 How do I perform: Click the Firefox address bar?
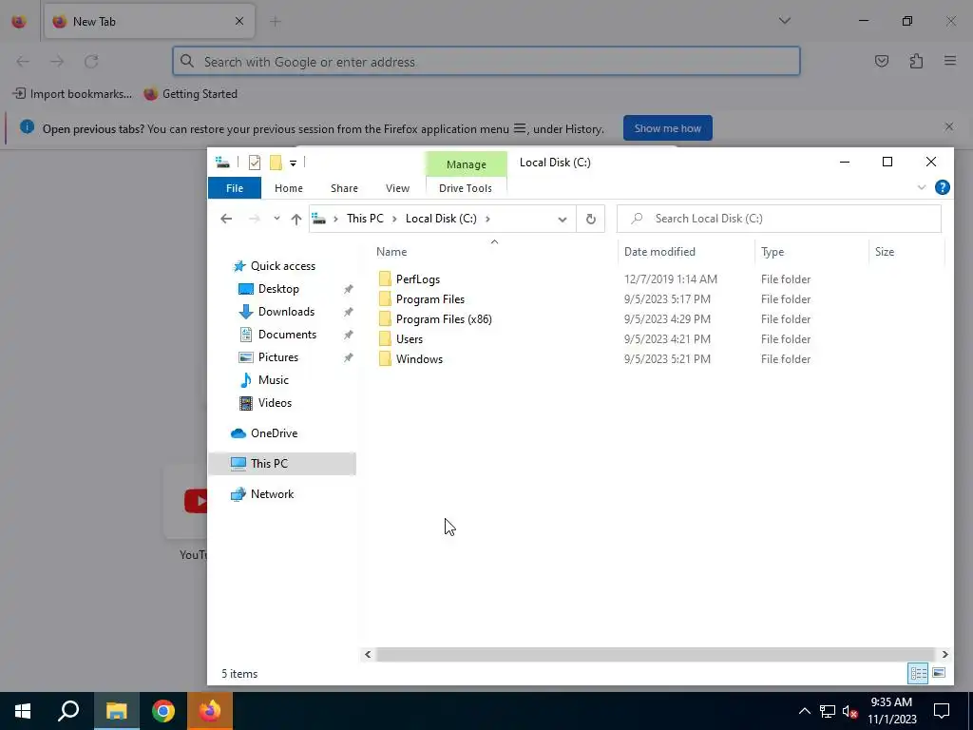point(486,62)
